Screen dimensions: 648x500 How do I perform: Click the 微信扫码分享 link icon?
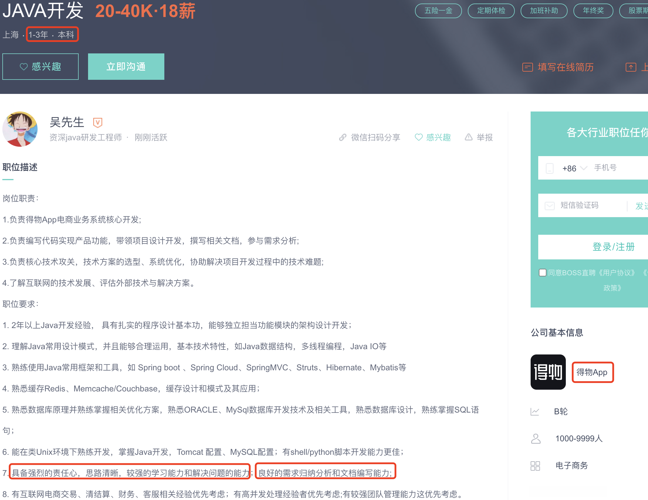[x=342, y=137]
